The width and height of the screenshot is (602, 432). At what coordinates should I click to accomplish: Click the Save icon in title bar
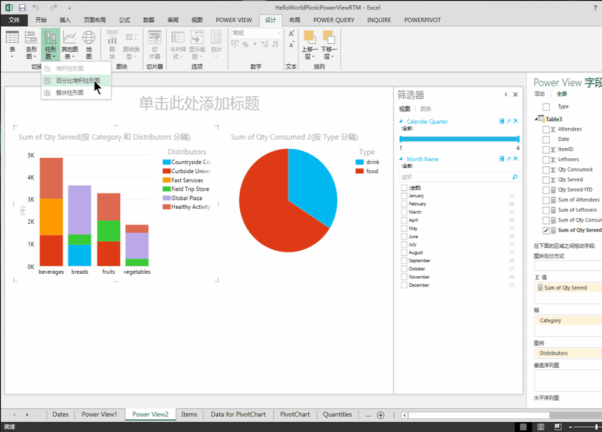pyautogui.click(x=22, y=7)
